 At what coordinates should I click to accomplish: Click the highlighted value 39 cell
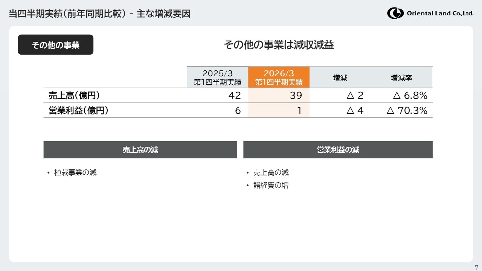click(x=279, y=96)
